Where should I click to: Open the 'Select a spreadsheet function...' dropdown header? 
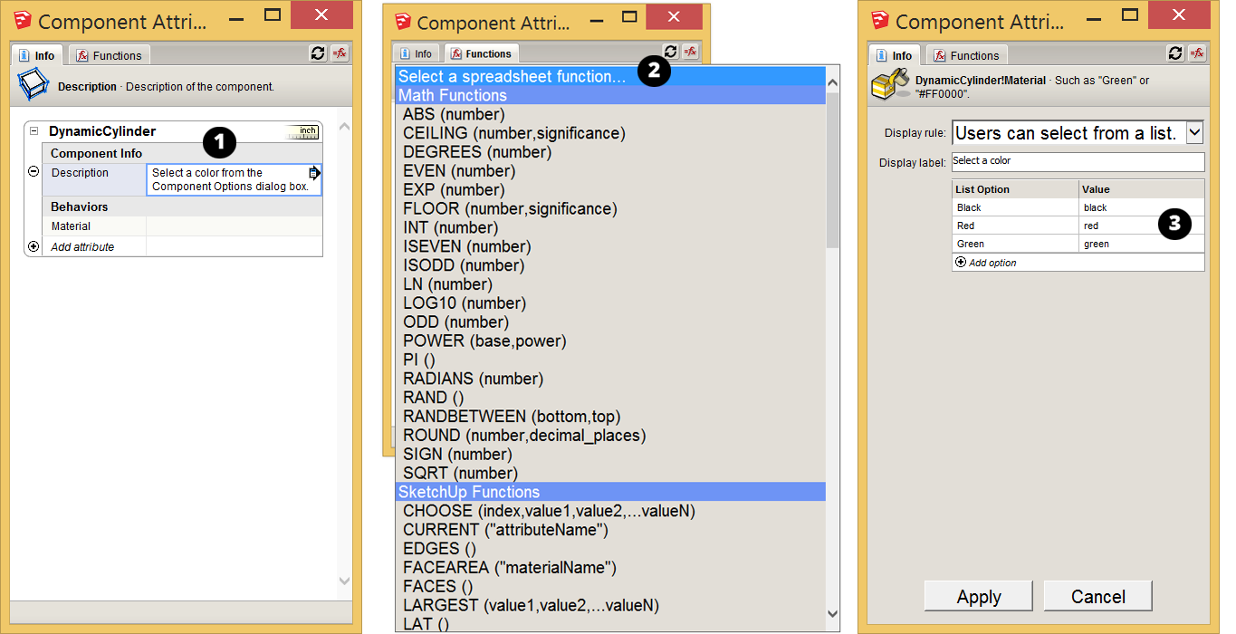point(611,76)
